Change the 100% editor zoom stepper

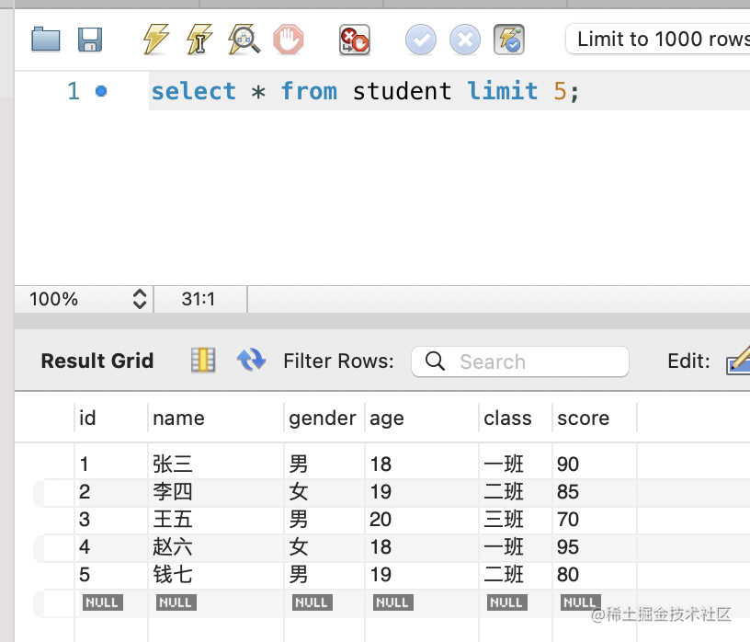coord(139,299)
